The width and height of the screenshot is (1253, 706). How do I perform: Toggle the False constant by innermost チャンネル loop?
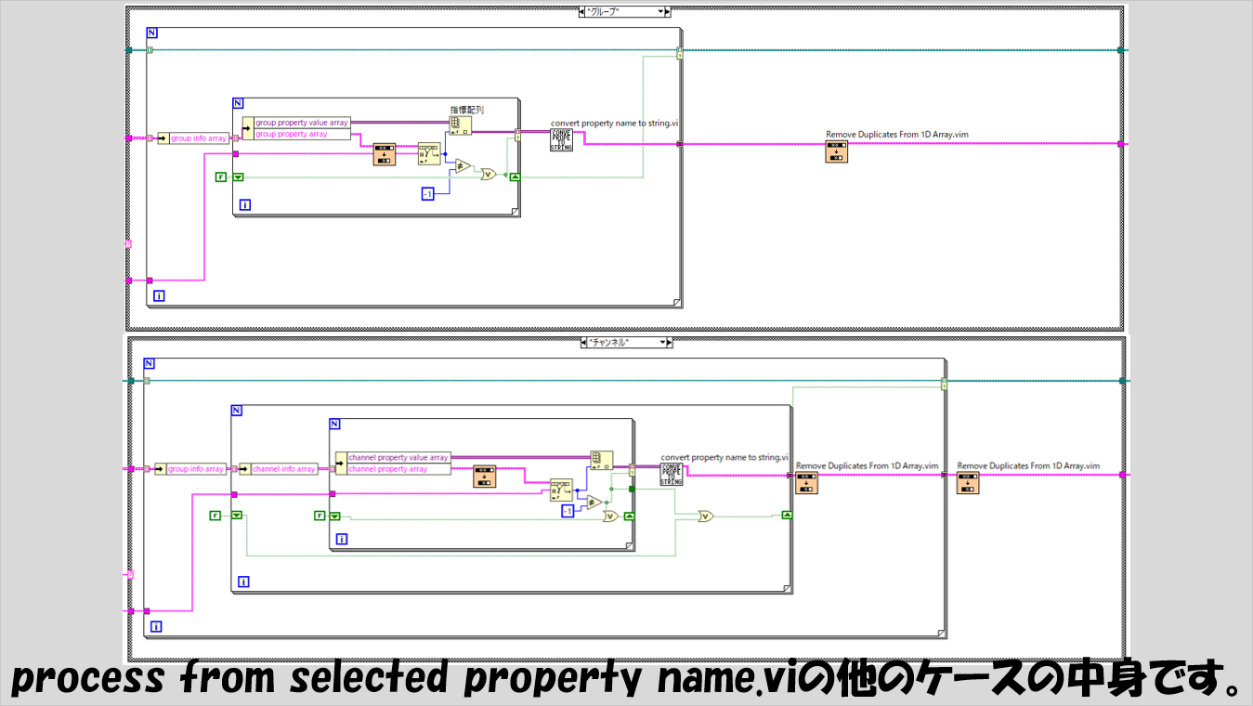point(320,516)
